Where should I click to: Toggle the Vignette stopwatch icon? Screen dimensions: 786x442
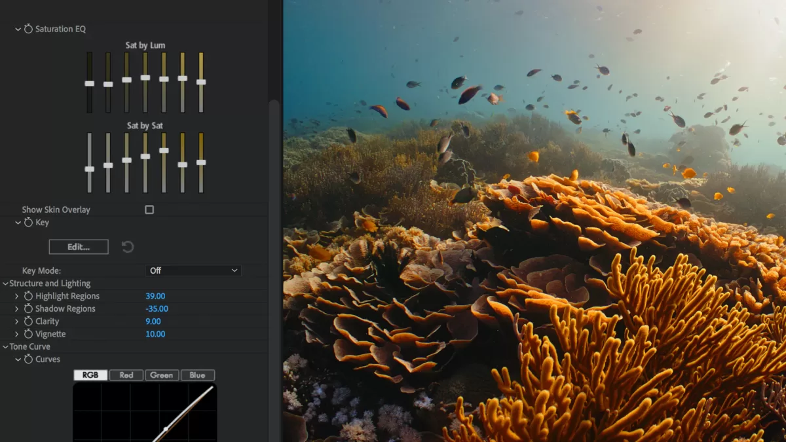(x=28, y=334)
